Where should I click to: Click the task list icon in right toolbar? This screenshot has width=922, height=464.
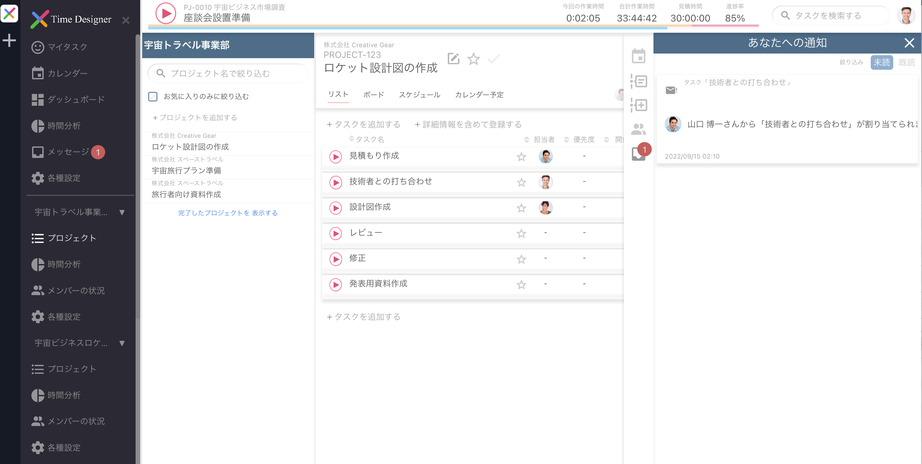pos(638,81)
